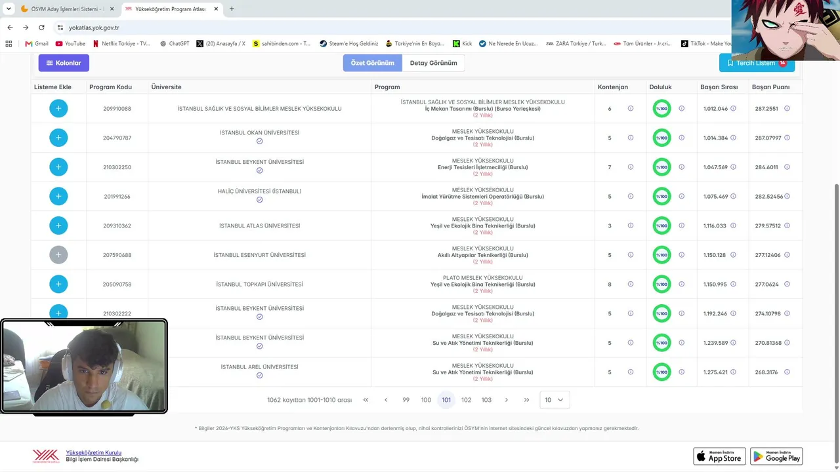
Task: Reload the YÖK Atlas page
Action: pyautogui.click(x=41, y=28)
